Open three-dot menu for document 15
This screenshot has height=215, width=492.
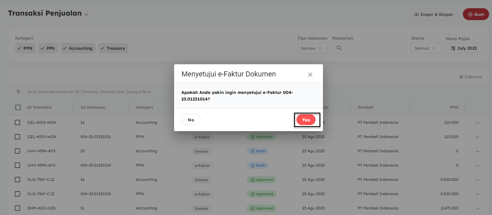[x=477, y=151]
